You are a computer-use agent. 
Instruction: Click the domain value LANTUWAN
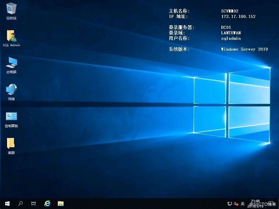tap(231, 33)
